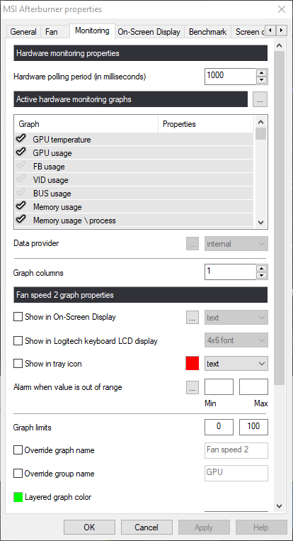Open On-Screen Display layout ellipsis button

(193, 318)
